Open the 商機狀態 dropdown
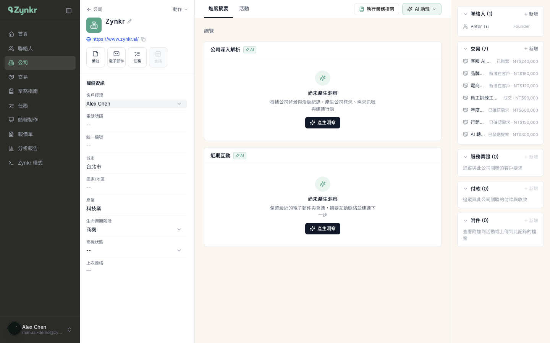 pyautogui.click(x=136, y=250)
